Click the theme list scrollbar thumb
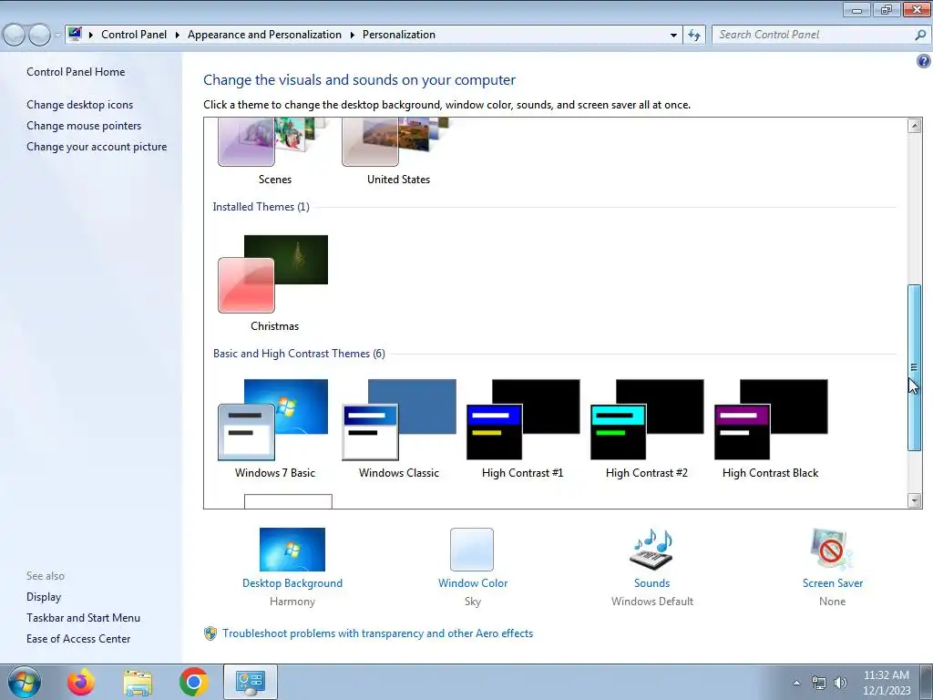Viewport: 933px width, 700px height. [x=915, y=368]
